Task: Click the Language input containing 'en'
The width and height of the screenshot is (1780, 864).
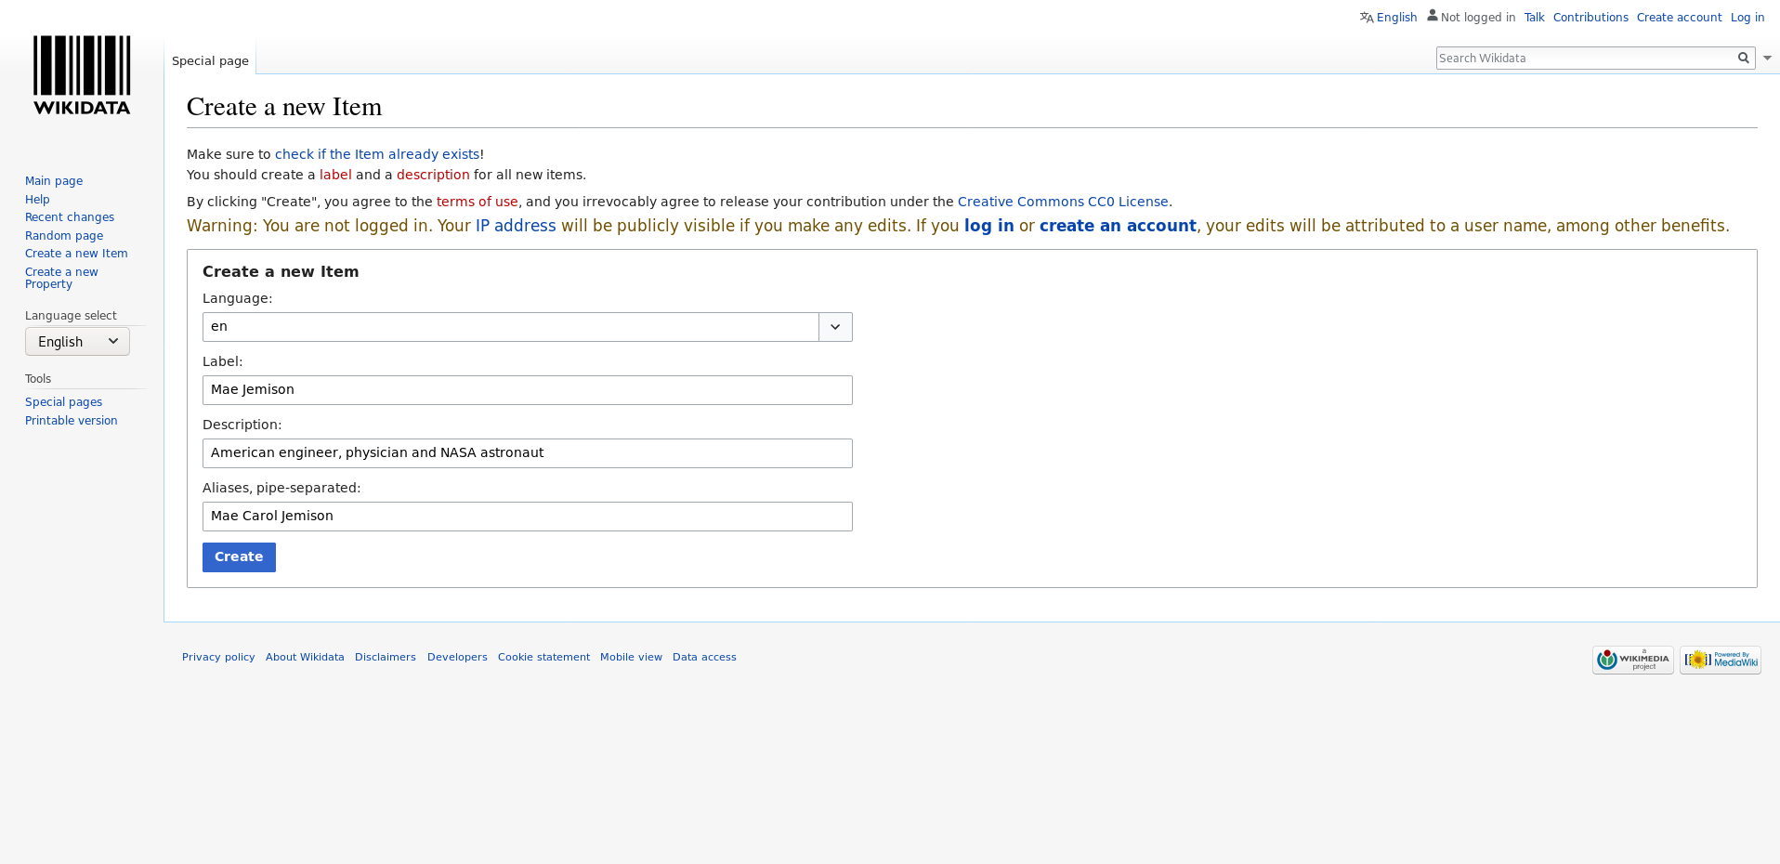Action: [511, 327]
